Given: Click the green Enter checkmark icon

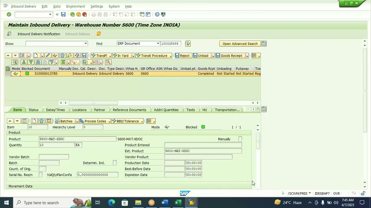Looking at the screenshot, I should (9, 14).
